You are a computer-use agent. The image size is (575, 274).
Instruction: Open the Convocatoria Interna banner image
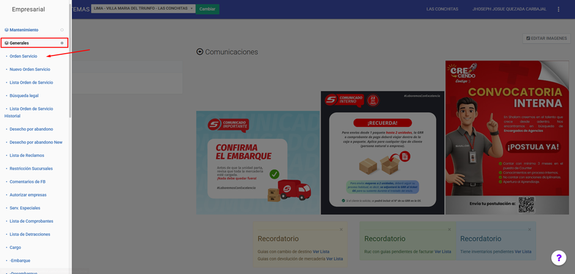507,137
